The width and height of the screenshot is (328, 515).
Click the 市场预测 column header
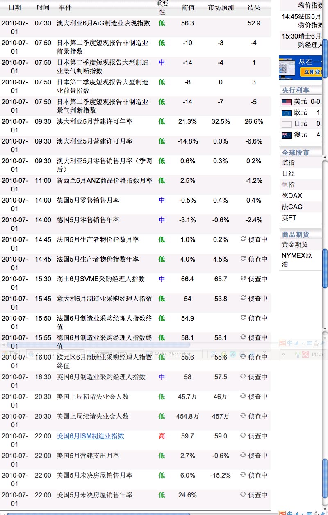pyautogui.click(x=221, y=7)
